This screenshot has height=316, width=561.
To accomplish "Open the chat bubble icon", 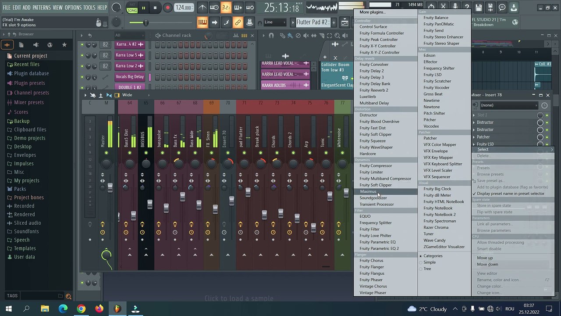I will (x=502, y=7).
